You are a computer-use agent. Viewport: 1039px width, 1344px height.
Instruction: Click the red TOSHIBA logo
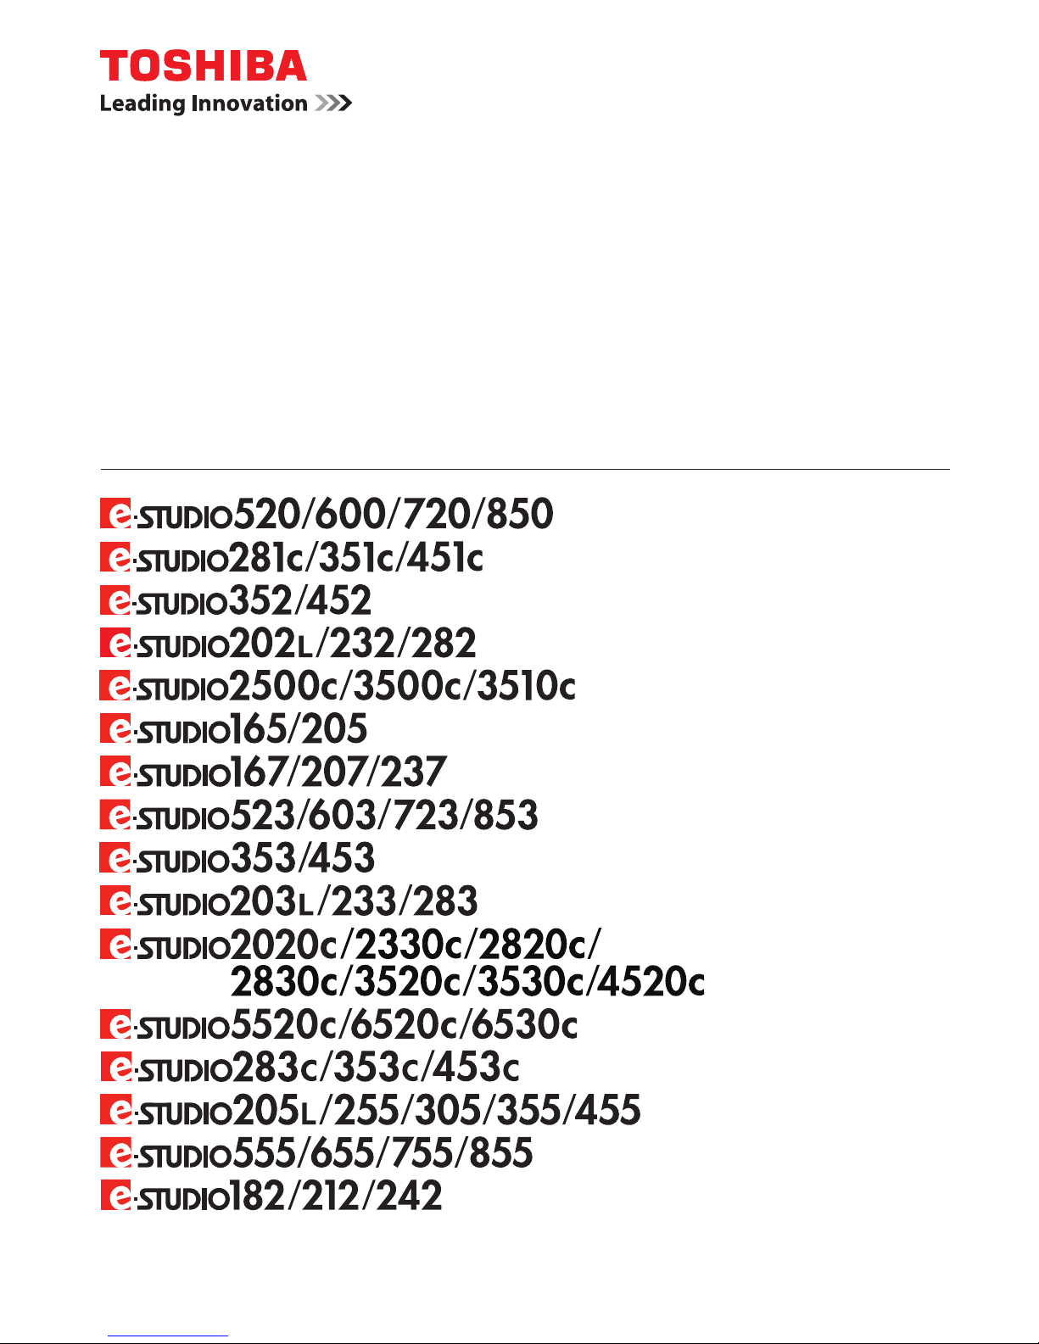click(x=204, y=66)
